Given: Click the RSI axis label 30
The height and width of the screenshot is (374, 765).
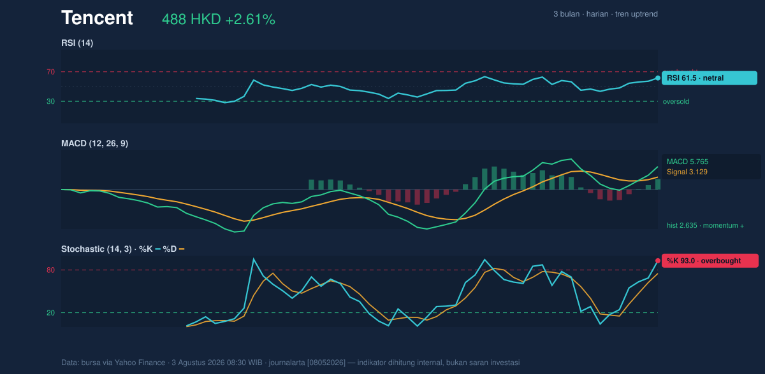Looking at the screenshot, I should point(50,101).
